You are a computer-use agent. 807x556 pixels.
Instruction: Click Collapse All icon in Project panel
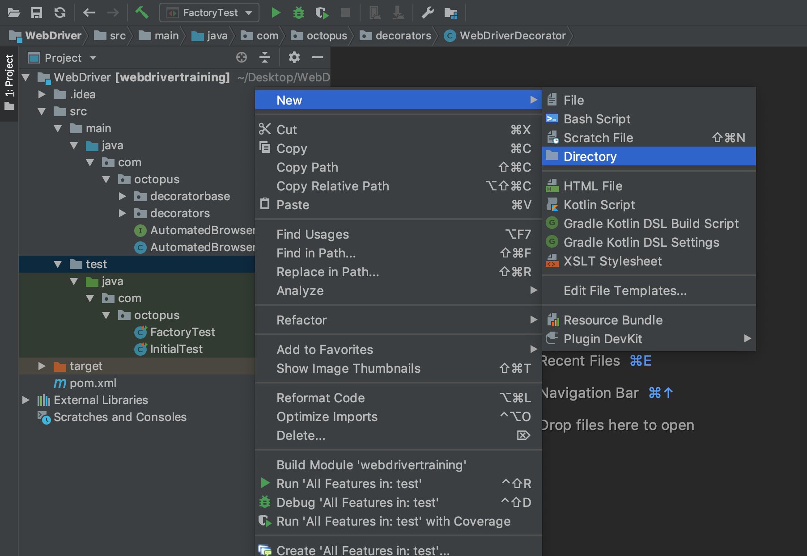[x=265, y=57]
